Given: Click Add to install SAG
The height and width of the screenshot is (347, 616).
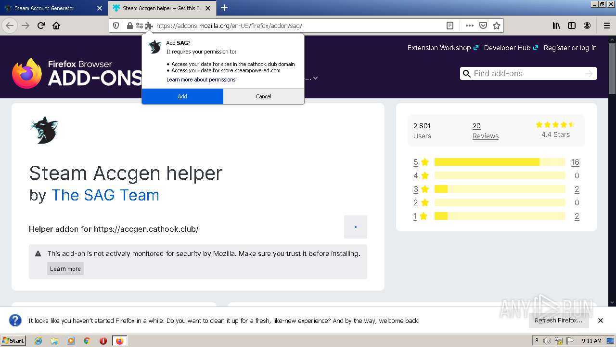Looking at the screenshot, I should [182, 96].
